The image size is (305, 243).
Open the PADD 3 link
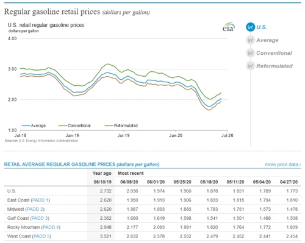click(x=40, y=218)
